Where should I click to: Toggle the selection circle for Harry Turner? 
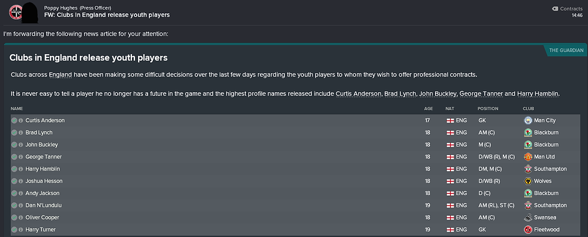pyautogui.click(x=14, y=230)
